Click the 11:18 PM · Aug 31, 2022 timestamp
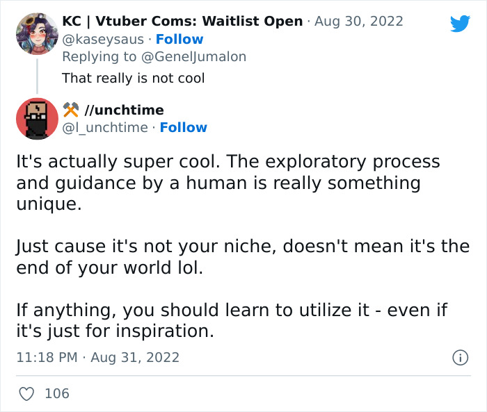This screenshot has width=487, height=412. pyautogui.click(x=97, y=357)
